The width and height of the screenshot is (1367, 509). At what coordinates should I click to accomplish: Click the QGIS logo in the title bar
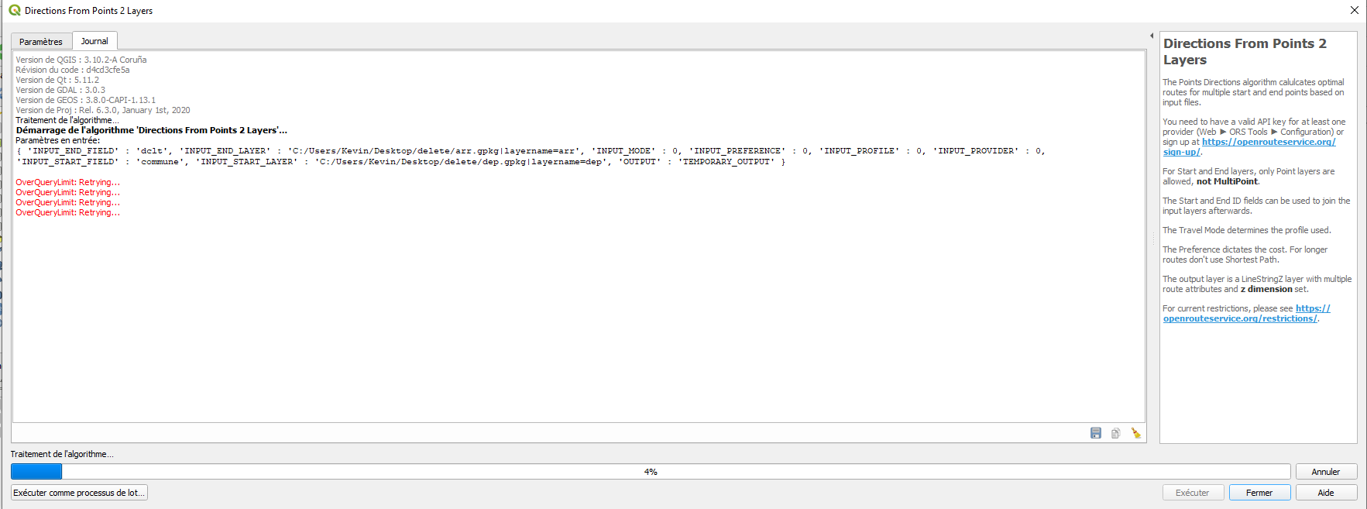coord(14,10)
